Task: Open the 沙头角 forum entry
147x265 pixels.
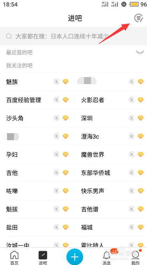Action: pos(15,118)
